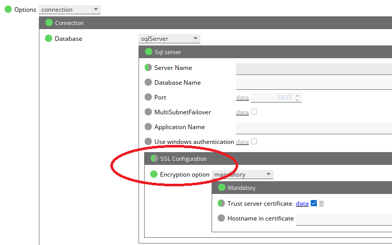392x245 pixels.
Task: Click the green status dot beside Database
Action: (49, 38)
